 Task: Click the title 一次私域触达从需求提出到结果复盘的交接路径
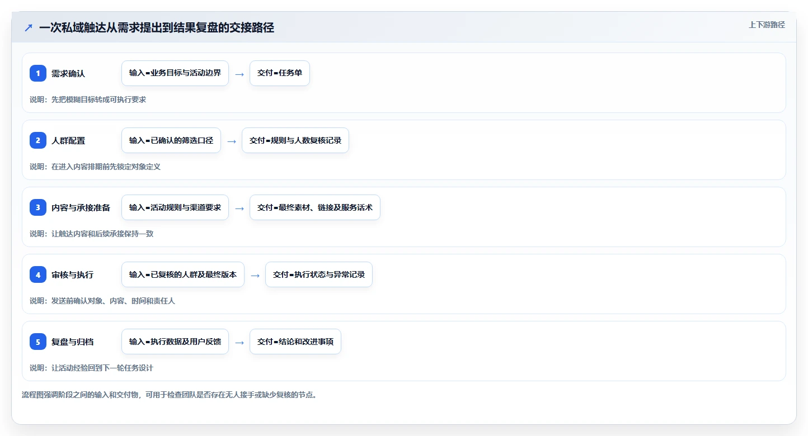[157, 28]
